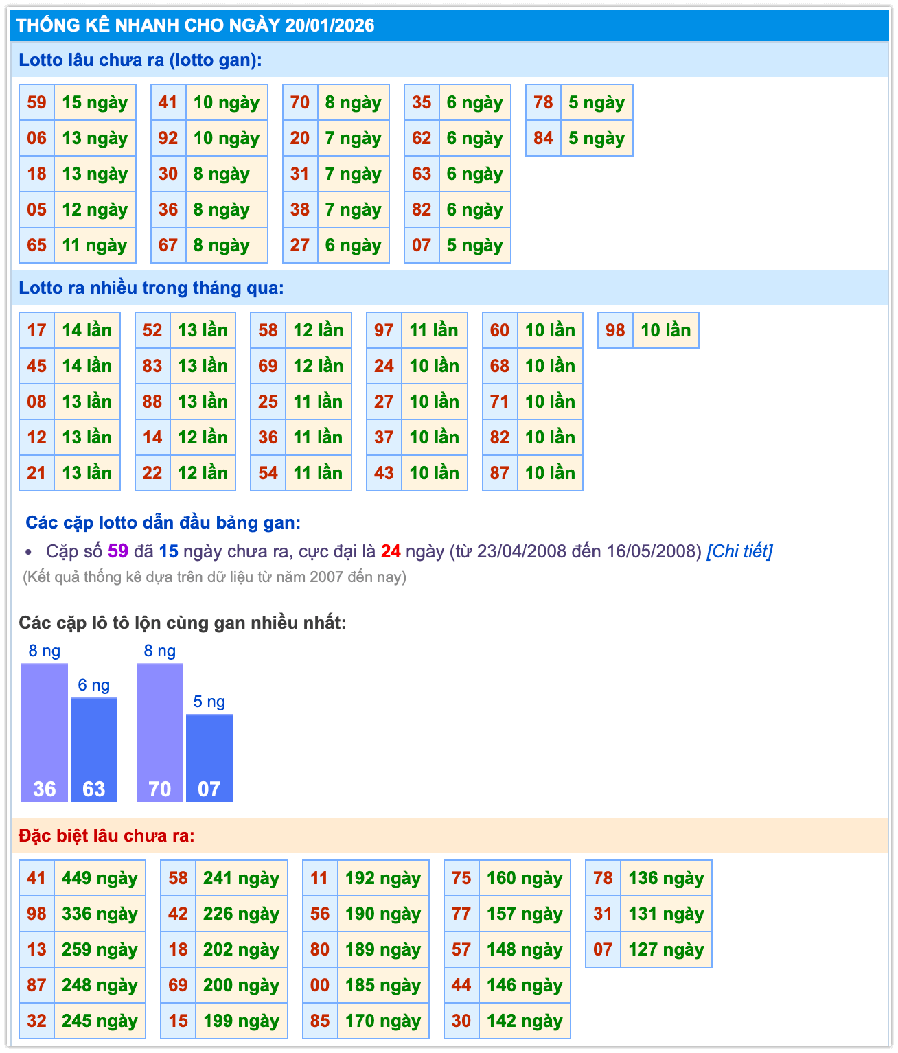898x1053 pixels.
Task: Click number 17 beside "14 lần"
Action: [36, 330]
